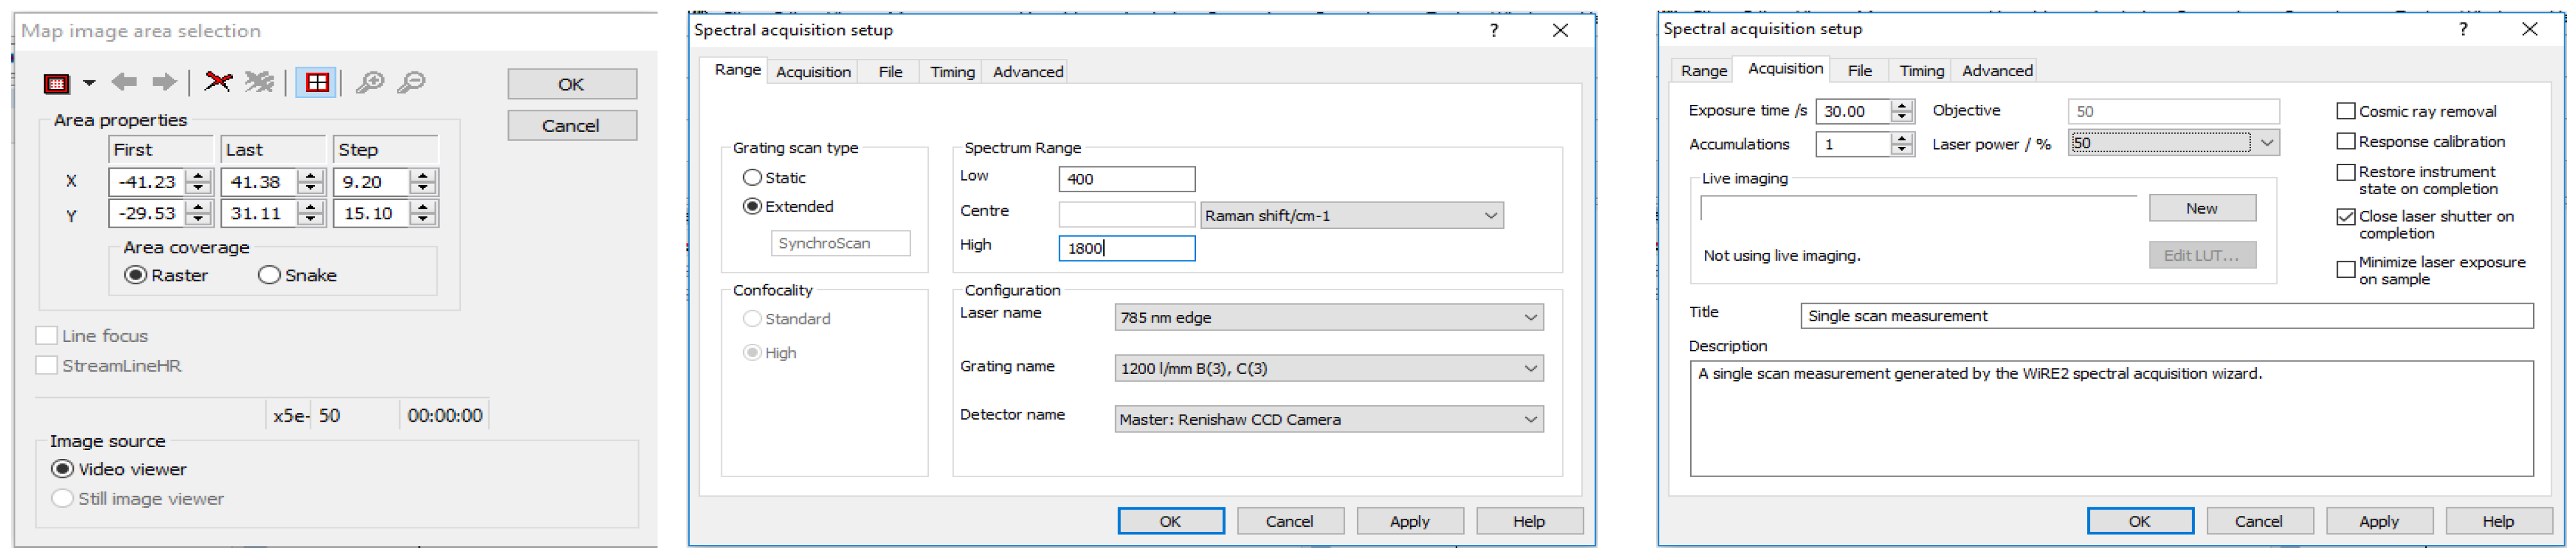Click the zoom out magnifier icon
Viewport: 2576px width, 558px height.
pos(411,83)
